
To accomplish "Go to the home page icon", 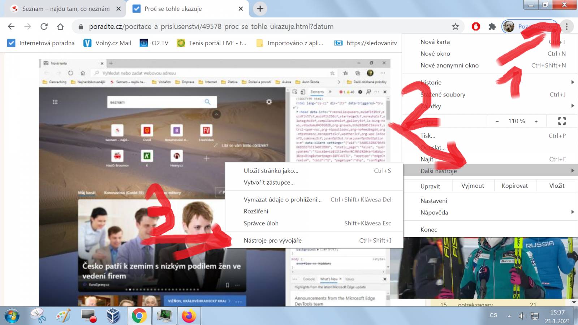I will click(60, 26).
